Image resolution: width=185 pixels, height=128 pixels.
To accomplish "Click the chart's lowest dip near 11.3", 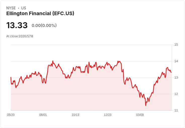I will point(146,106).
